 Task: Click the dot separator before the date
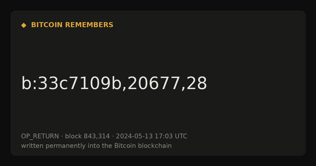(113, 136)
